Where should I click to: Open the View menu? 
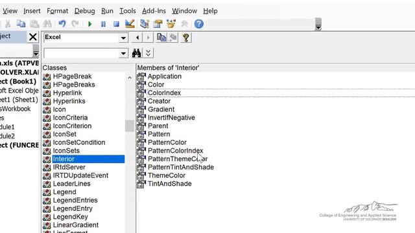coord(10,11)
